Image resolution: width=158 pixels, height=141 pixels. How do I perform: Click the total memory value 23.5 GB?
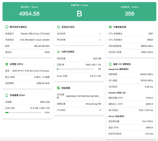(97, 58)
